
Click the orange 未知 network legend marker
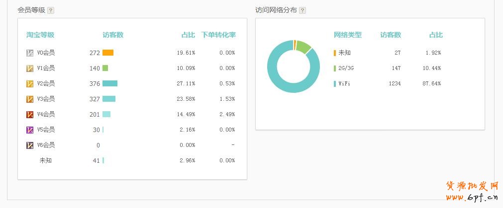click(x=335, y=53)
